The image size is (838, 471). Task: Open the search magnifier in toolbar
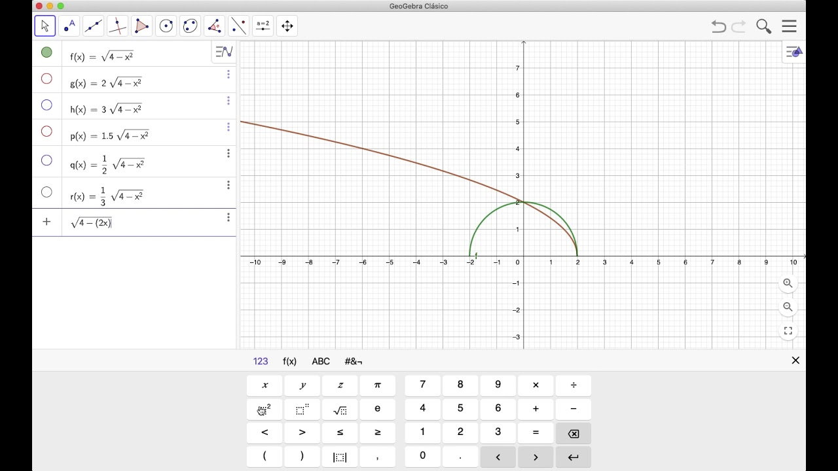tap(763, 26)
